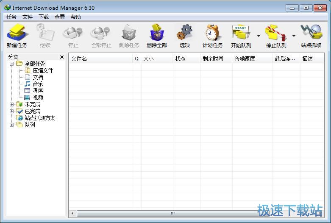Select the 音乐 category
Viewport: 331px width, 223px height.
point(38,84)
